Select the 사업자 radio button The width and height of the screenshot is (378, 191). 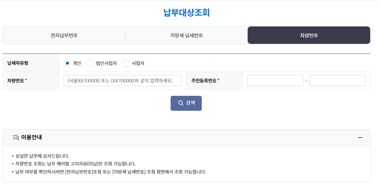pyautogui.click(x=126, y=63)
